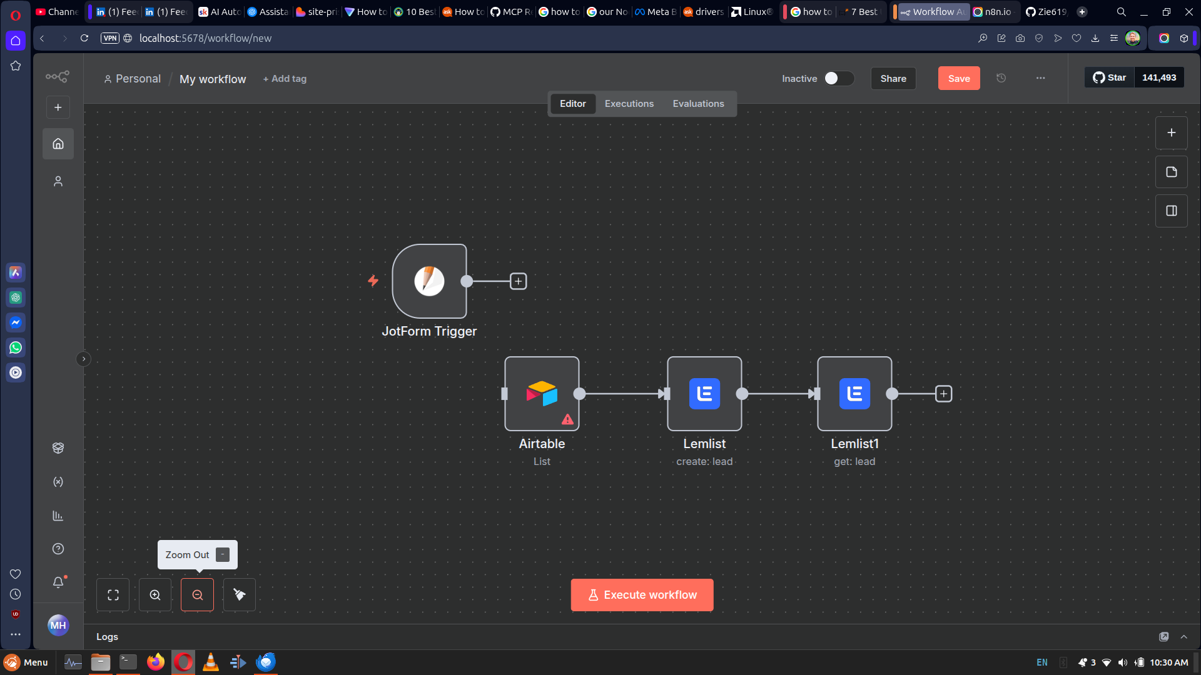Save the workflow

958,78
